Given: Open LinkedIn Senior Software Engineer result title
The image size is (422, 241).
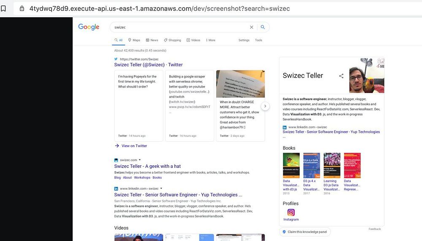Looking at the screenshot, I should 178,195.
